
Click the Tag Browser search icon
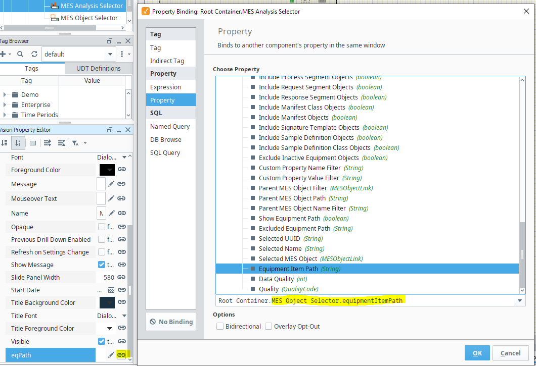[20, 54]
